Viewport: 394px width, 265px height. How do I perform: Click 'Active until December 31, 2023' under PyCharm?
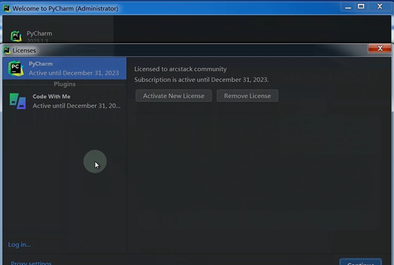coord(74,73)
